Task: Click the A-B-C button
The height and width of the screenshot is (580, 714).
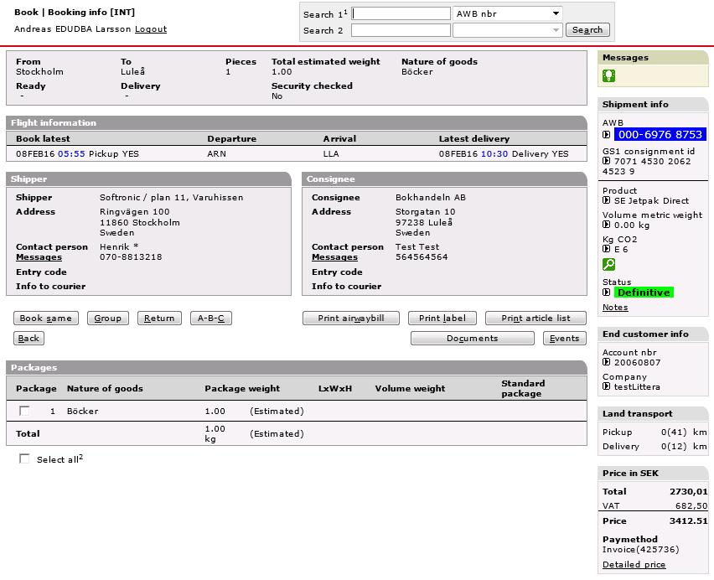Action: click(x=211, y=318)
